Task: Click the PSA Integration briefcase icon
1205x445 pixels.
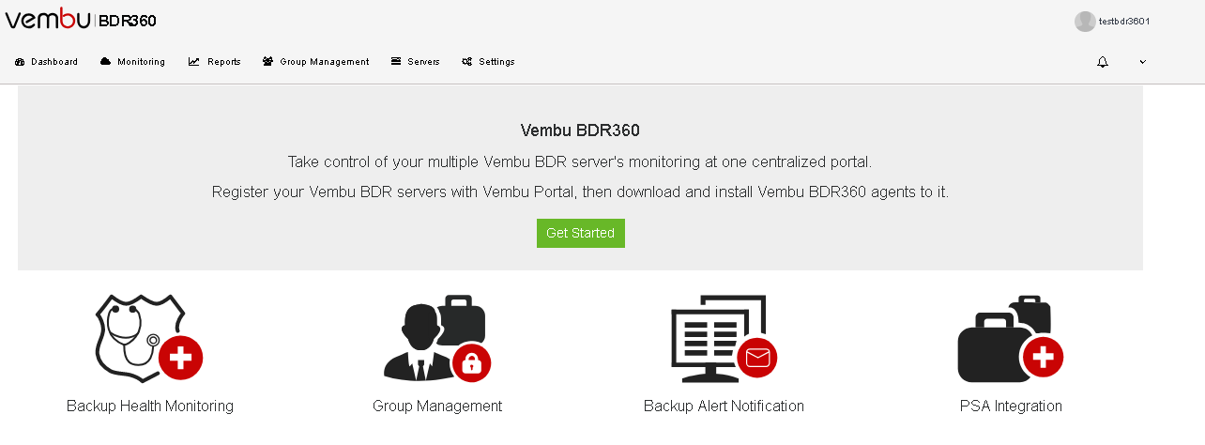Action: pos(1011,338)
